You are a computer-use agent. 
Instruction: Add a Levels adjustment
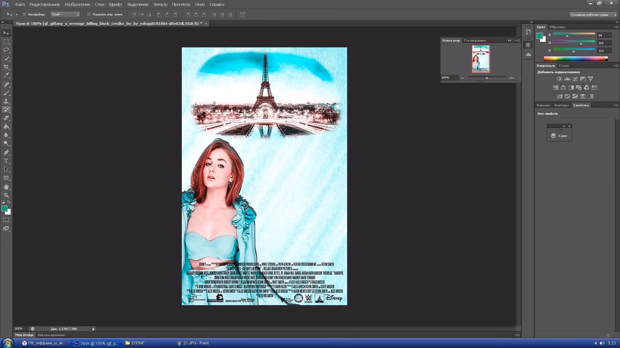tap(567, 79)
